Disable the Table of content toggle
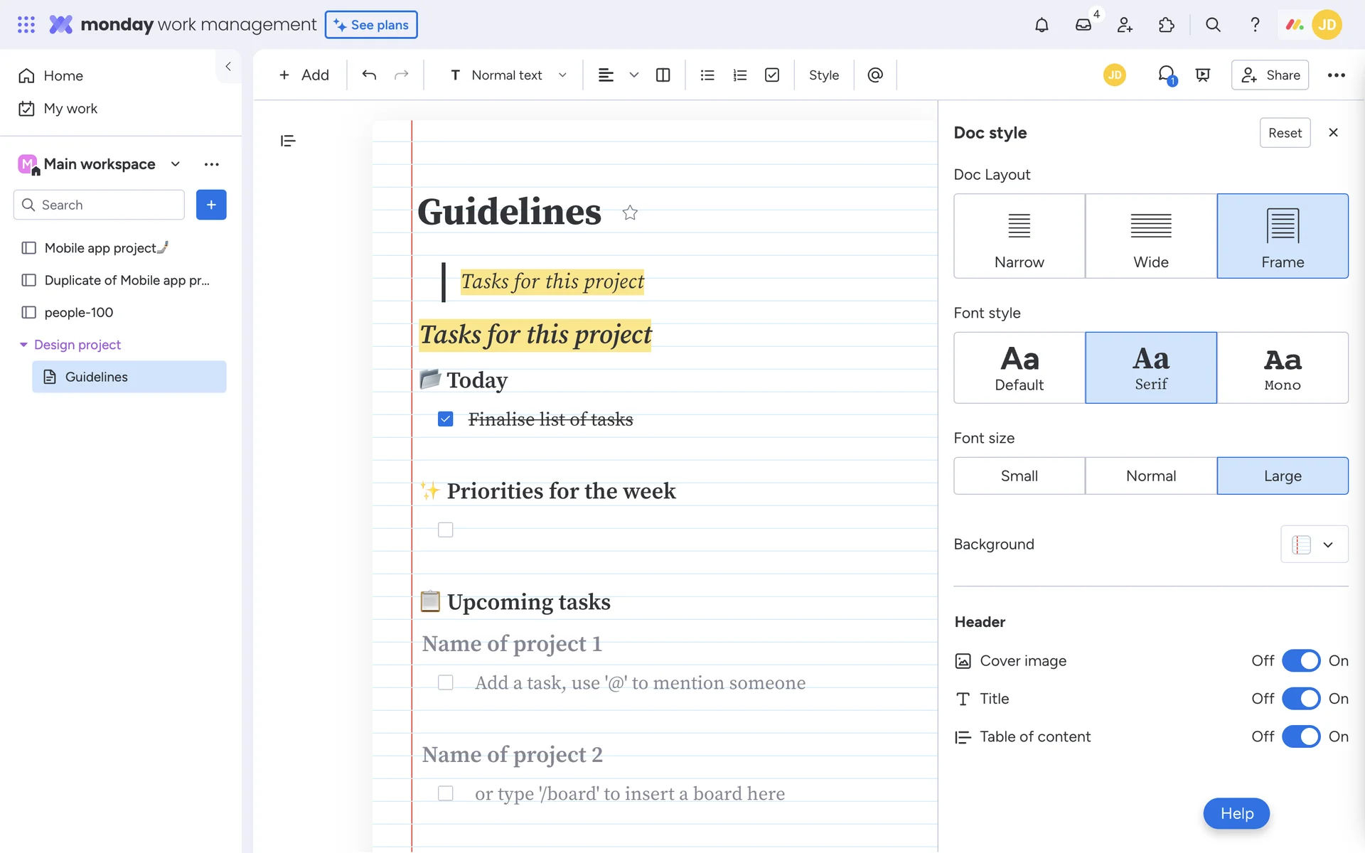The height and width of the screenshot is (853, 1365). pos(1300,736)
